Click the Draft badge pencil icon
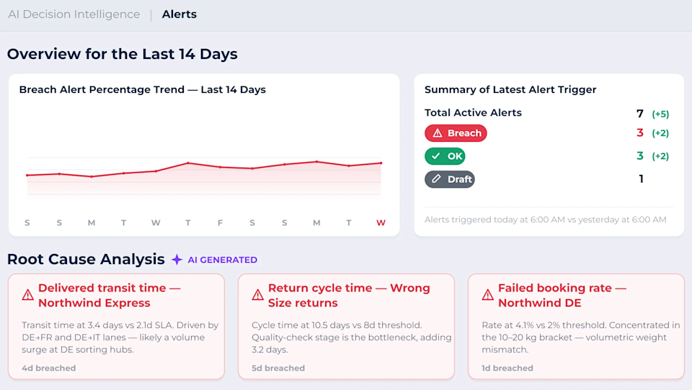The image size is (692, 390). point(436,179)
